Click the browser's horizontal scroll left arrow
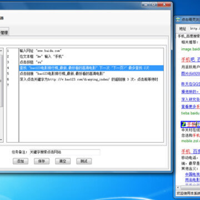Viewport: 200px width, 200px height. click(x=178, y=187)
